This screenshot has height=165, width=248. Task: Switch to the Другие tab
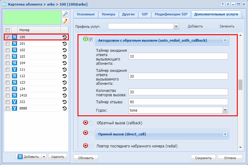(128, 14)
